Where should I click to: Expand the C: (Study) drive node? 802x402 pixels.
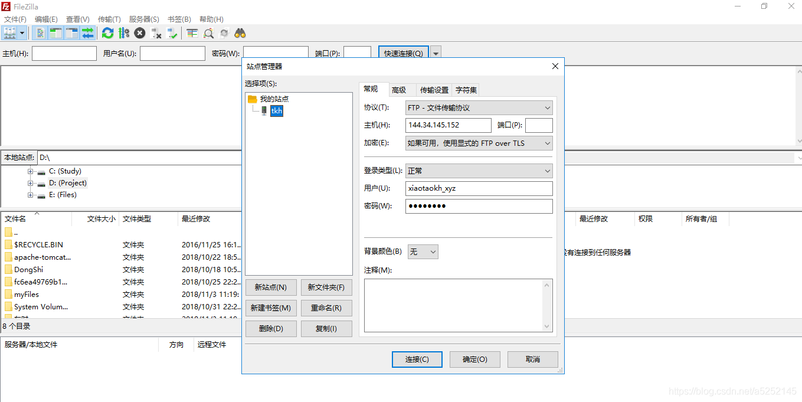[30, 171]
